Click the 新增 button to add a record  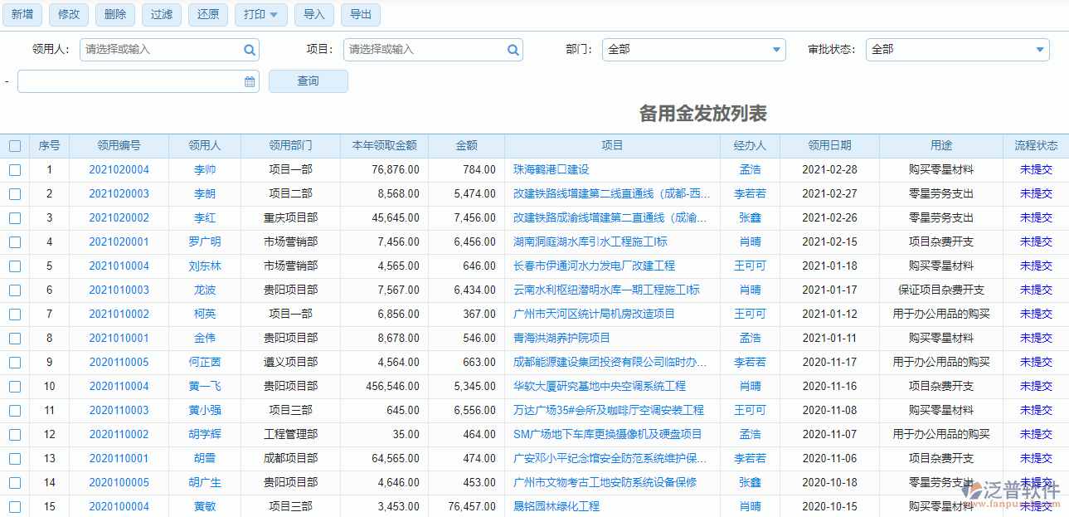(x=22, y=14)
